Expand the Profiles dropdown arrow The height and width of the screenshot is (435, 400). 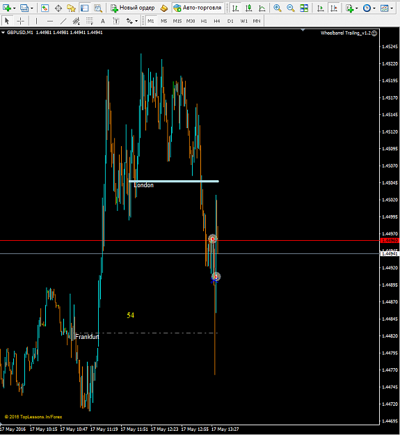tap(32, 8)
